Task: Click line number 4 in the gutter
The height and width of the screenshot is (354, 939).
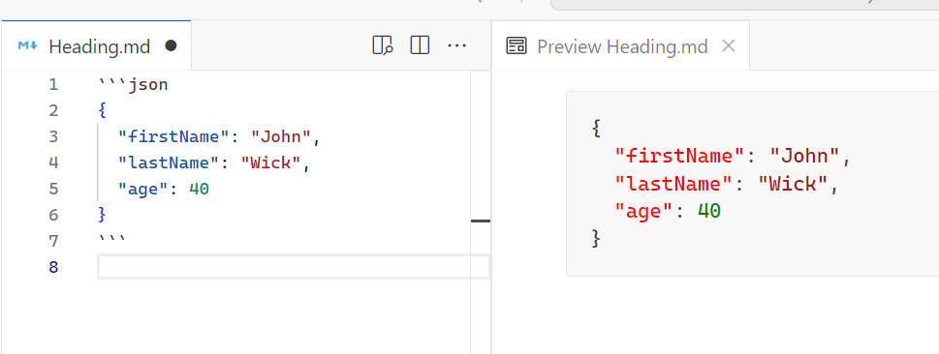Action: point(54,162)
